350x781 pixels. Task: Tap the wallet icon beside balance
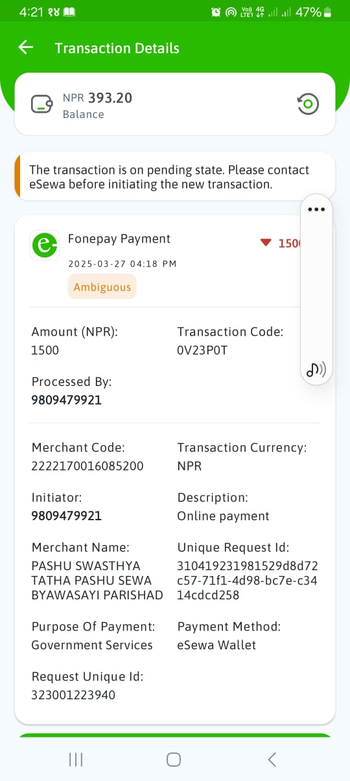[42, 104]
